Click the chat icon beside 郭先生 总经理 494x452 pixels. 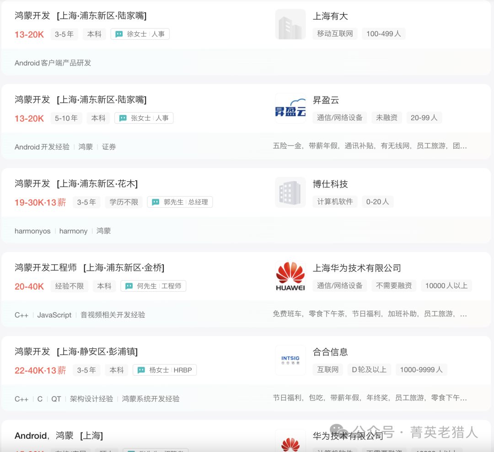coord(156,202)
